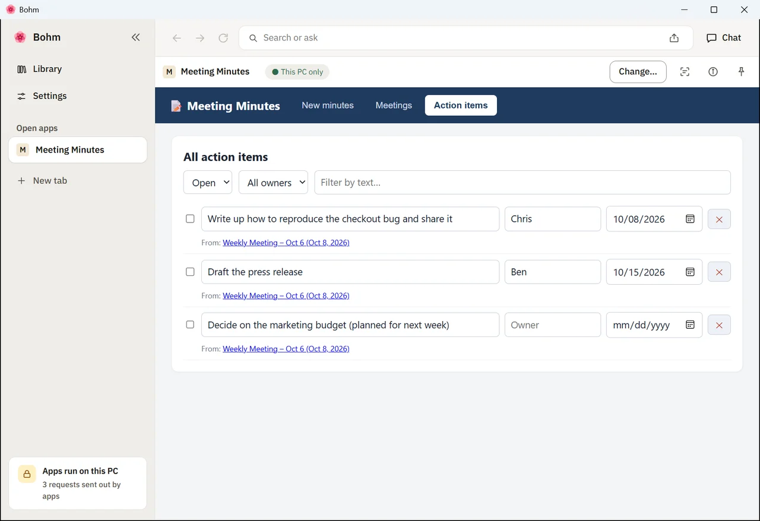Open the date picker for the press release item
760x521 pixels.
690,272
